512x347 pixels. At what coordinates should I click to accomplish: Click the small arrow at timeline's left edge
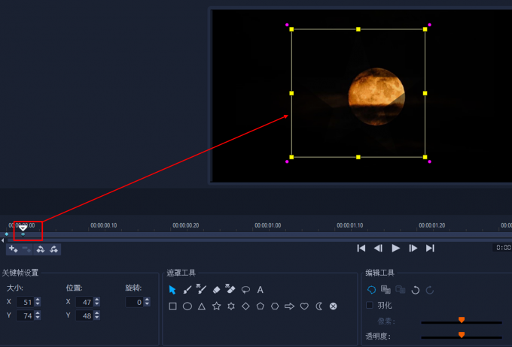2,240
